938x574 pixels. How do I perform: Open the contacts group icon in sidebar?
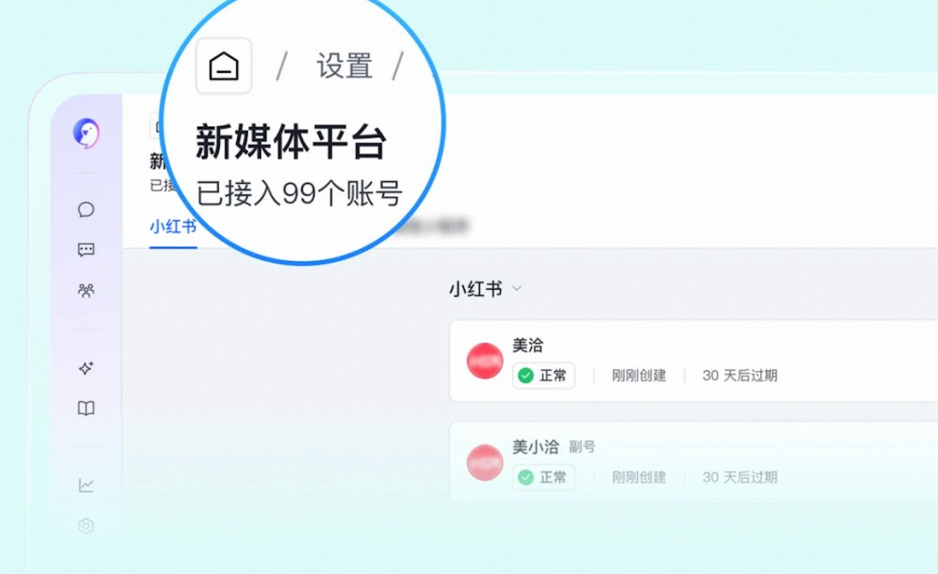86,291
